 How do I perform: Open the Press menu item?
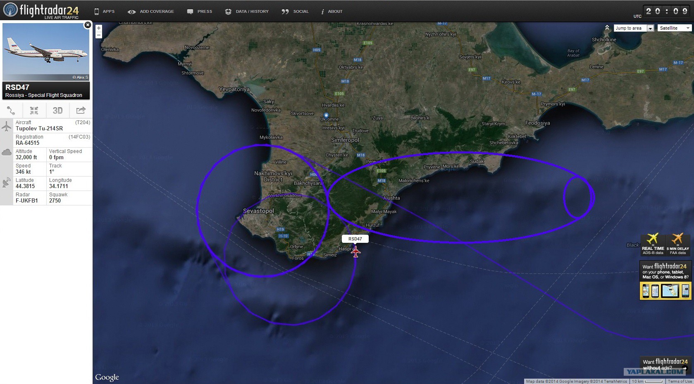click(x=200, y=12)
